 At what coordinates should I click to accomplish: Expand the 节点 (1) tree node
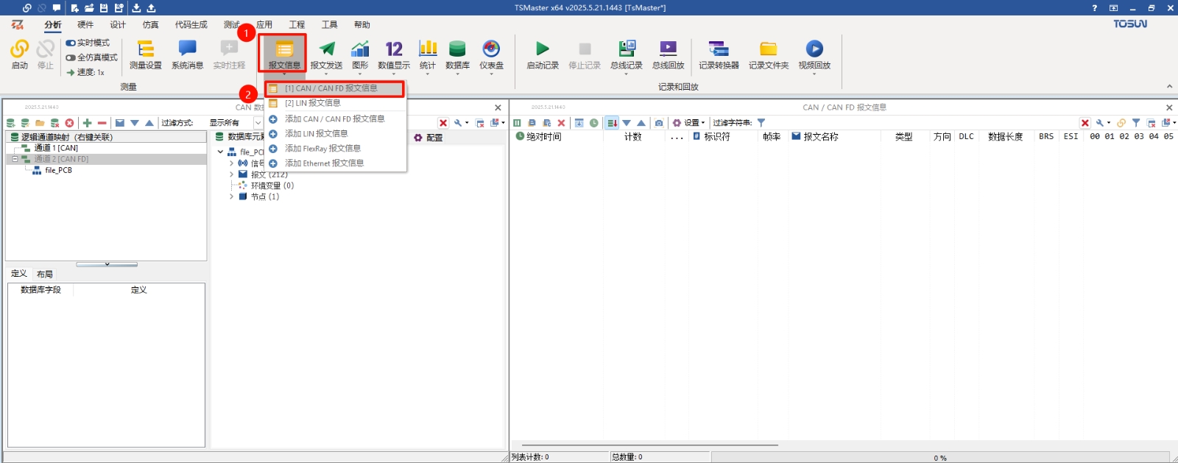coord(231,197)
